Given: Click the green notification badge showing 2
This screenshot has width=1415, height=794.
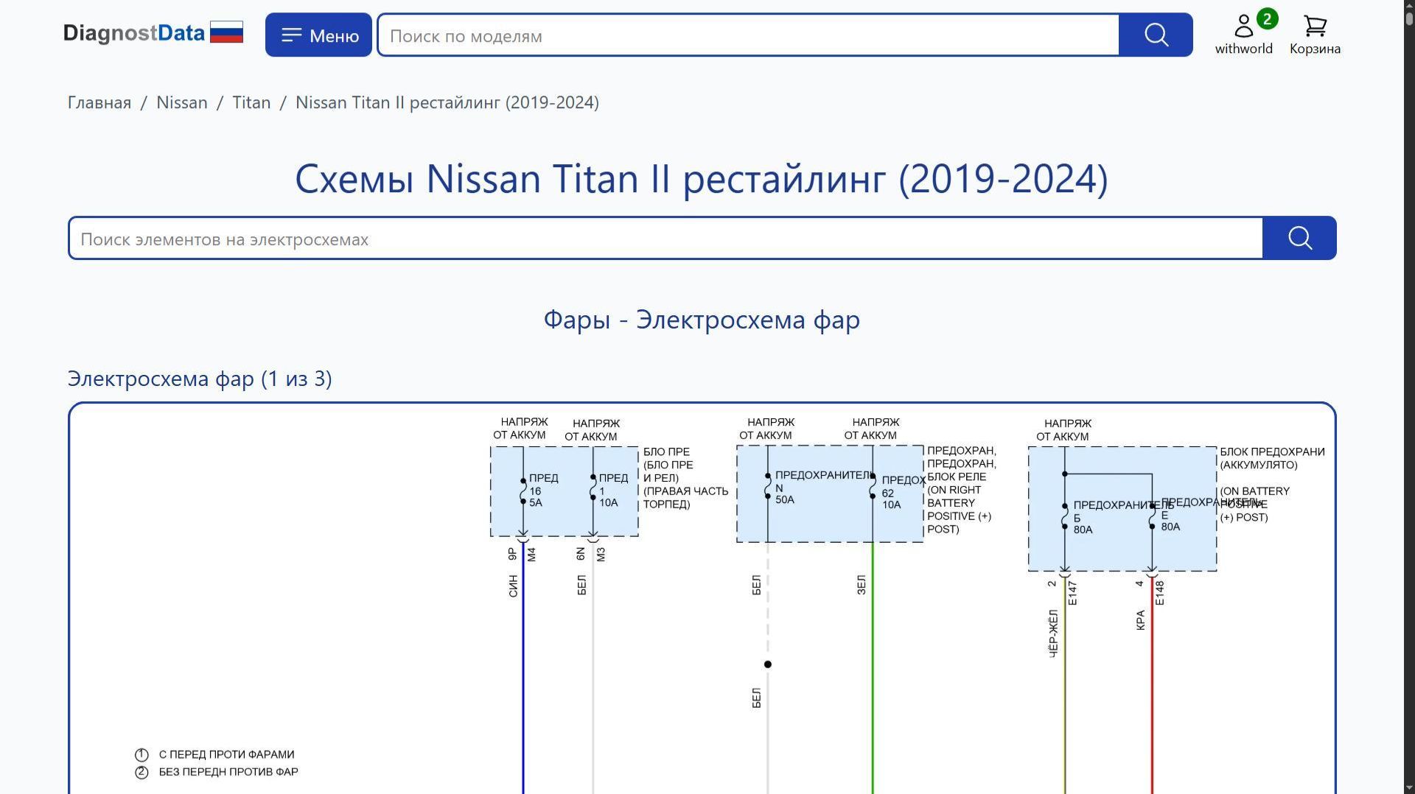Looking at the screenshot, I should [x=1267, y=19].
